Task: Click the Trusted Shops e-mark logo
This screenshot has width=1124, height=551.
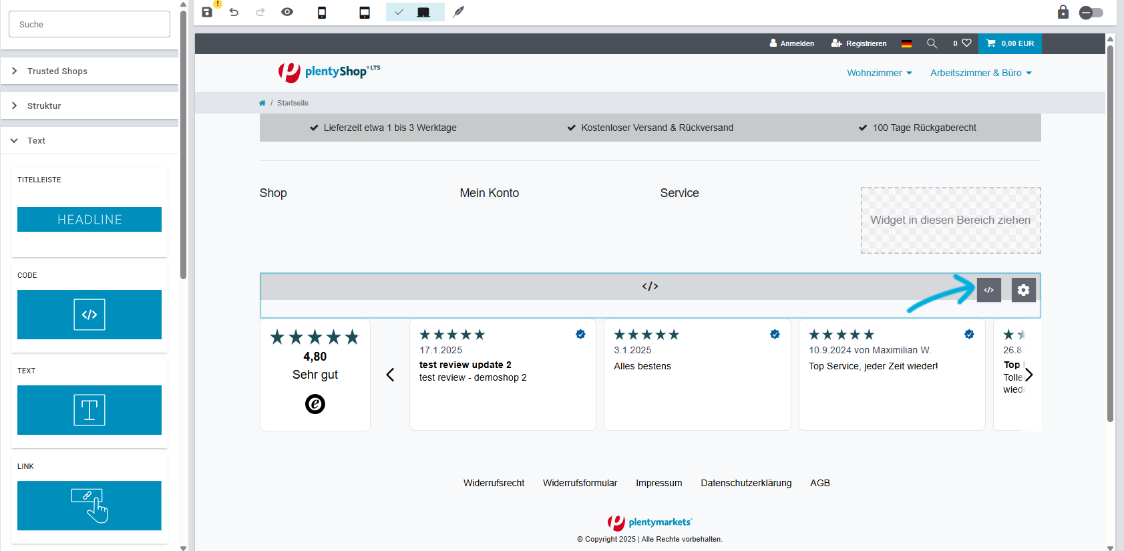Action: [315, 404]
